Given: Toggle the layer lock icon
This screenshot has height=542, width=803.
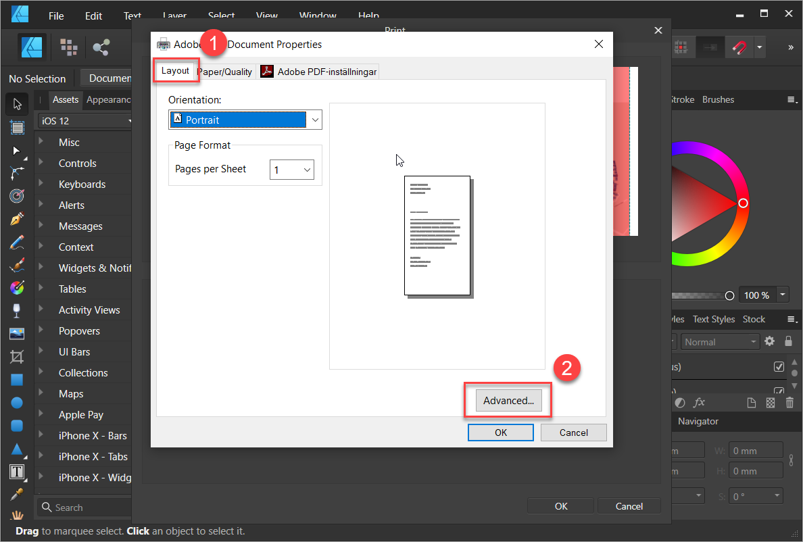Looking at the screenshot, I should [x=788, y=342].
